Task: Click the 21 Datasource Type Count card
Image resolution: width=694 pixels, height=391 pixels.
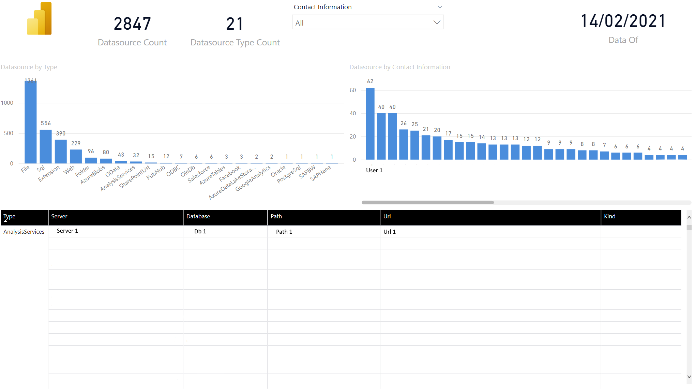Action: click(235, 31)
